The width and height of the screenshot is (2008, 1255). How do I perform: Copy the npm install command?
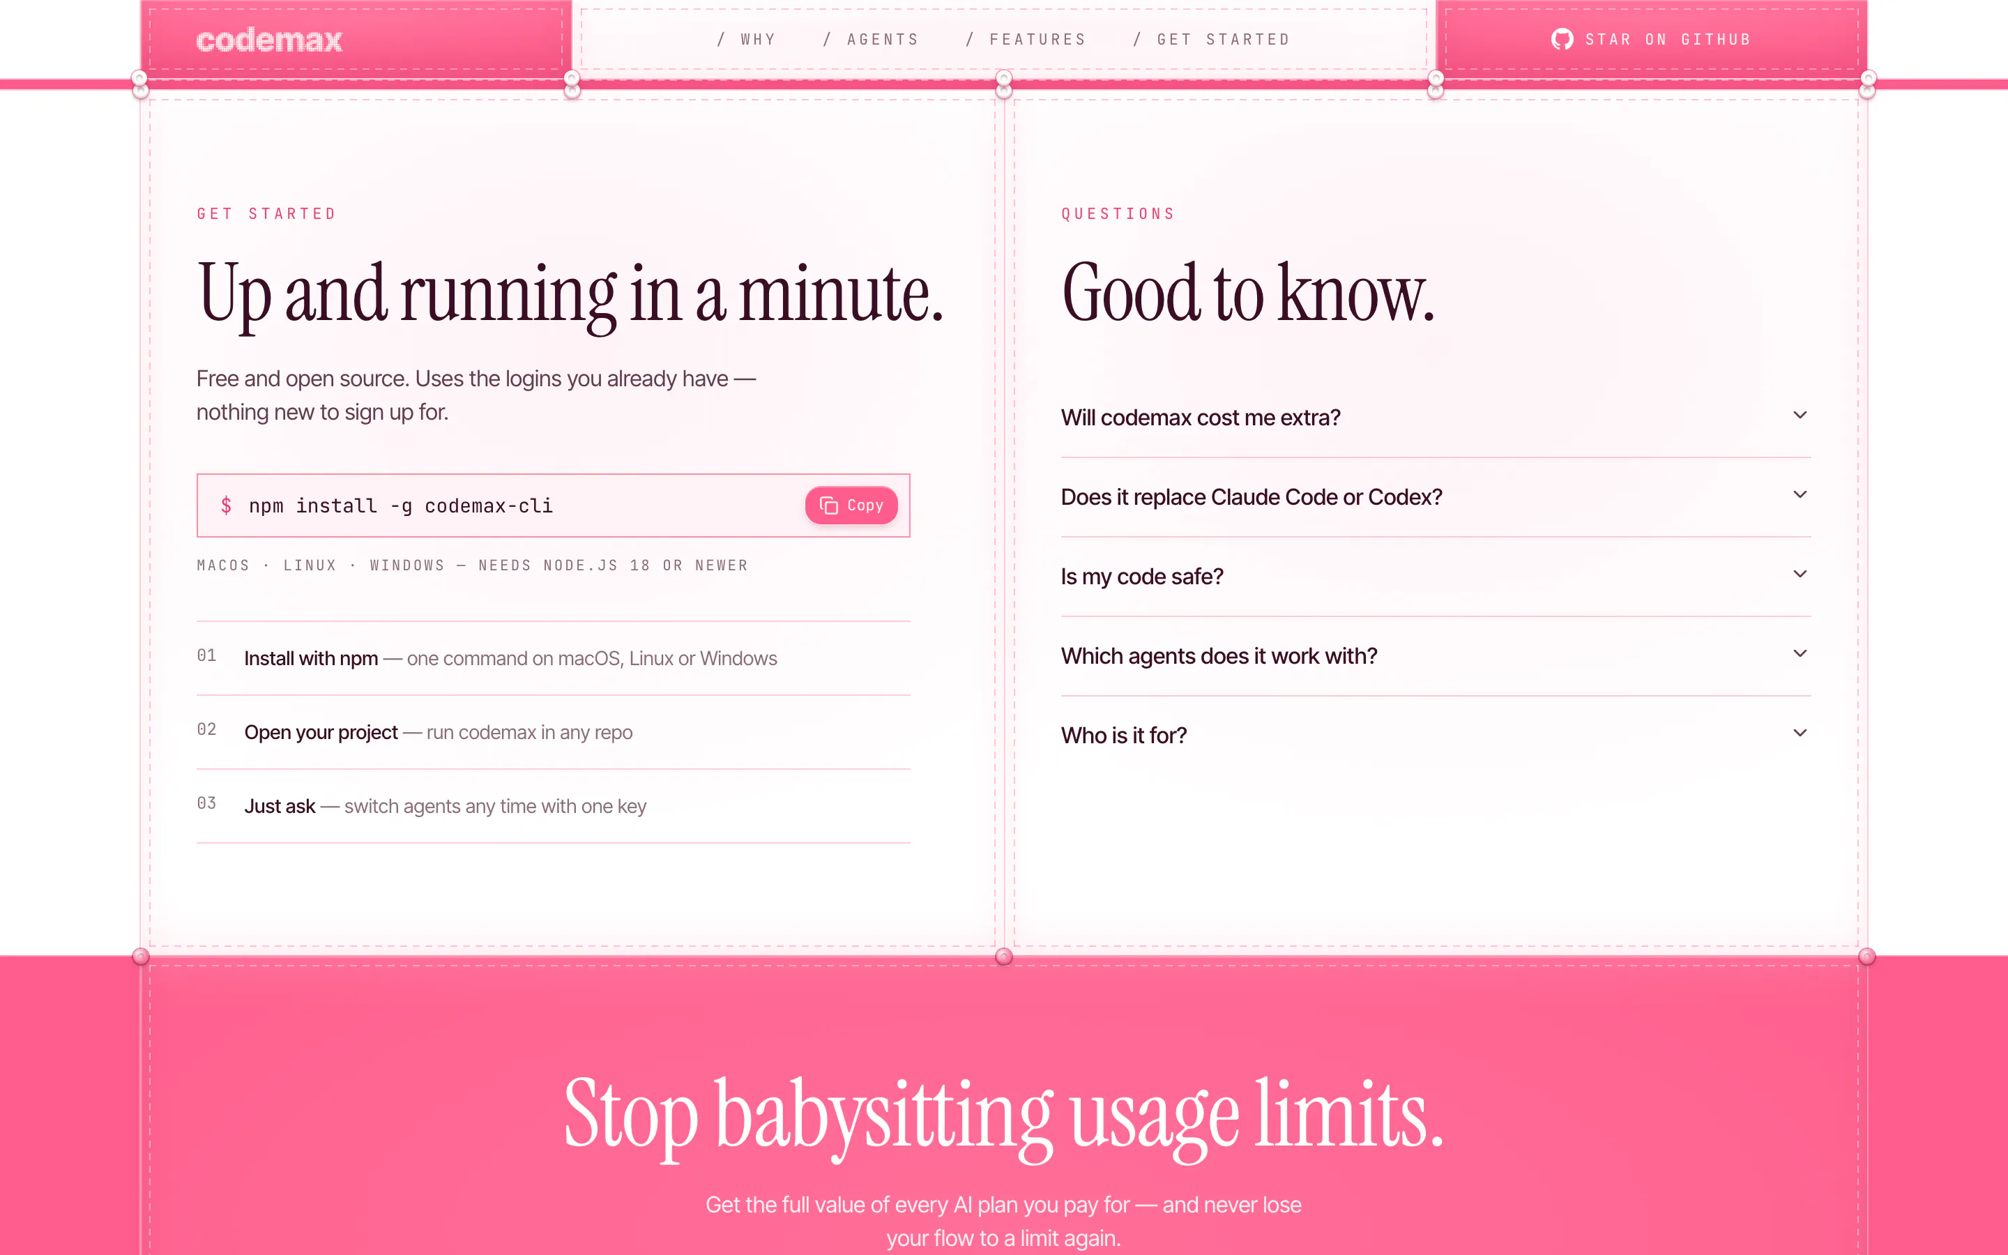pos(851,505)
